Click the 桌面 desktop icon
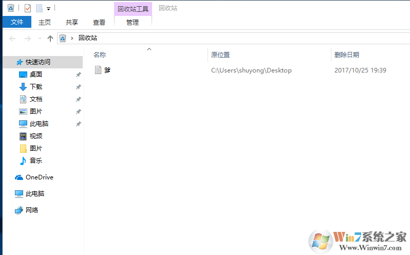The height and width of the screenshot is (255, 410). point(23,75)
